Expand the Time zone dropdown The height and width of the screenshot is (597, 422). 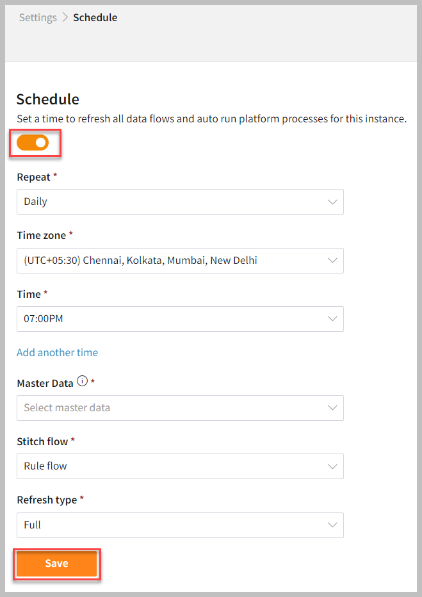pyautogui.click(x=179, y=261)
